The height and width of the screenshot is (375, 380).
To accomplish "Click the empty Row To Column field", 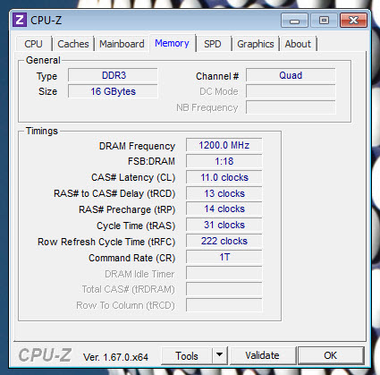I will [224, 305].
